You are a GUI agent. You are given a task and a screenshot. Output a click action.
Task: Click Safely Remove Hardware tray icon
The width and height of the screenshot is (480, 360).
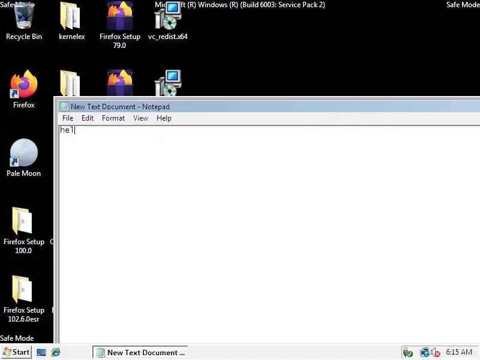pos(407,353)
